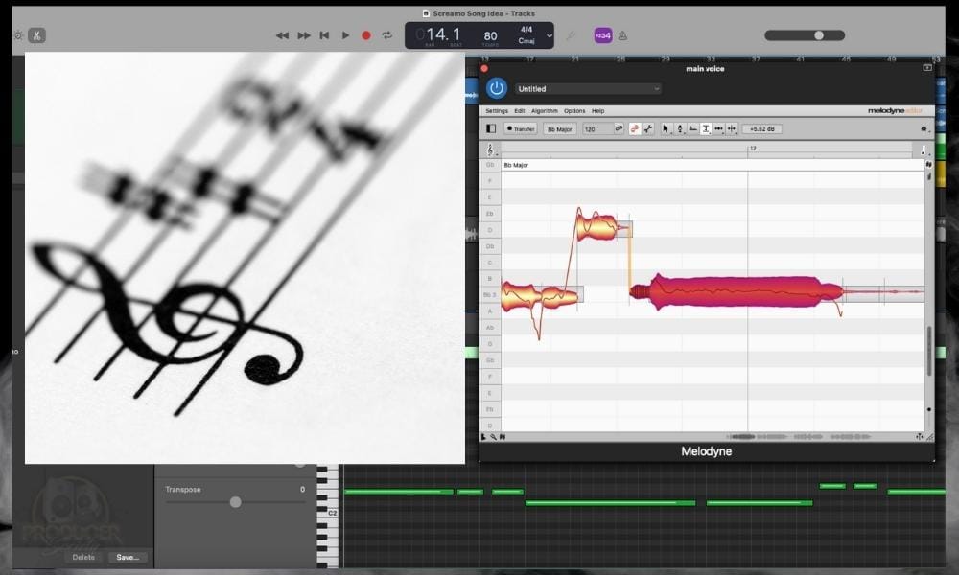Click the Bb Major key button

[560, 129]
